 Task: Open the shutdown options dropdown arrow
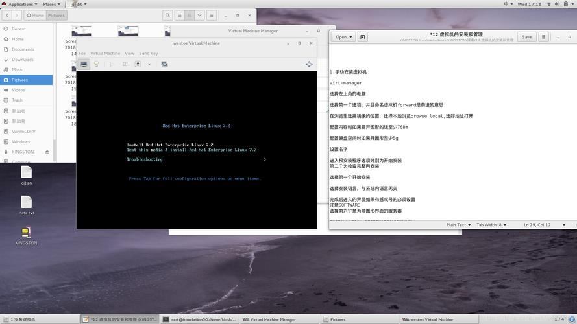coord(149,64)
